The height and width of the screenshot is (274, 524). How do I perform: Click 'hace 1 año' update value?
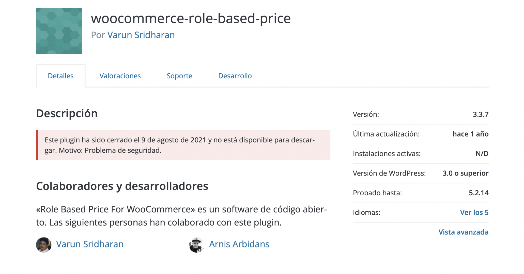click(470, 134)
